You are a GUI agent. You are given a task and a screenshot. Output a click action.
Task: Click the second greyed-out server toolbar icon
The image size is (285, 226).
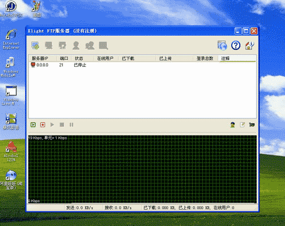[x=49, y=45]
